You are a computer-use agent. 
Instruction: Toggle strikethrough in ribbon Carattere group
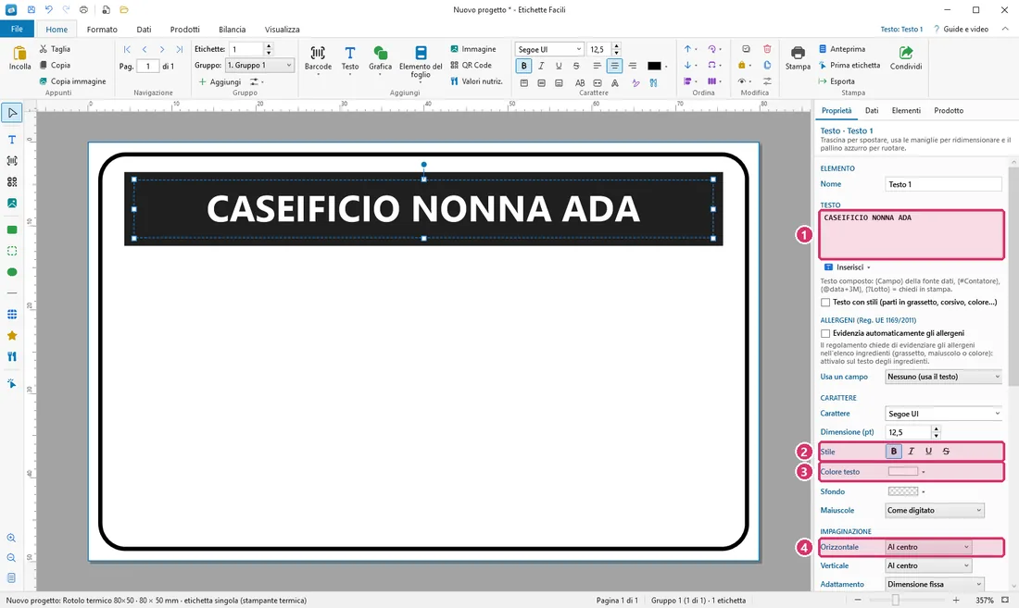tap(576, 66)
